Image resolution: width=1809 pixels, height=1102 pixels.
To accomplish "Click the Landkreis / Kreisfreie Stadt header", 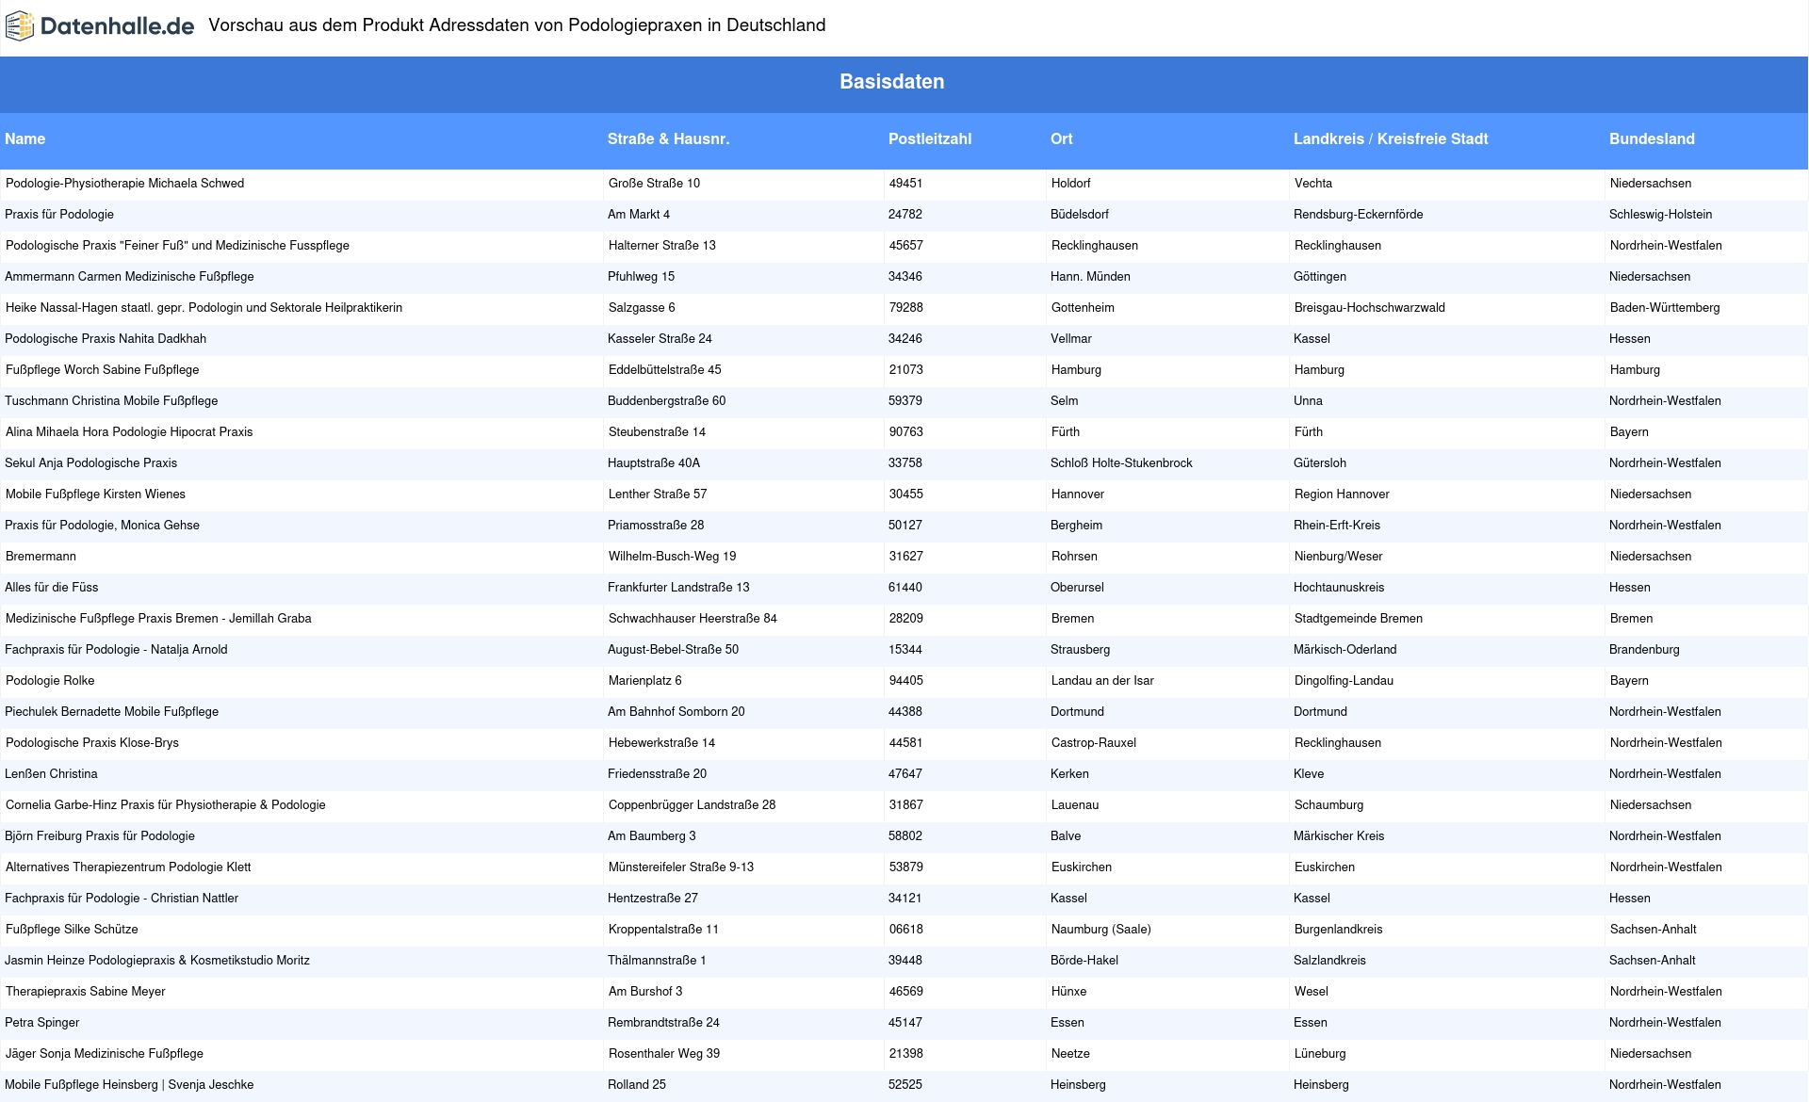I will (x=1391, y=138).
